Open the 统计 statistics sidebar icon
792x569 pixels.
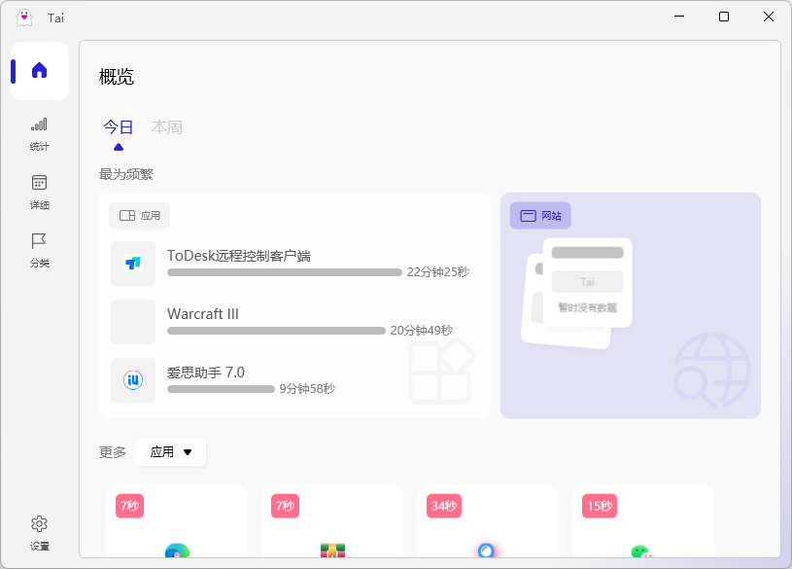coord(40,134)
